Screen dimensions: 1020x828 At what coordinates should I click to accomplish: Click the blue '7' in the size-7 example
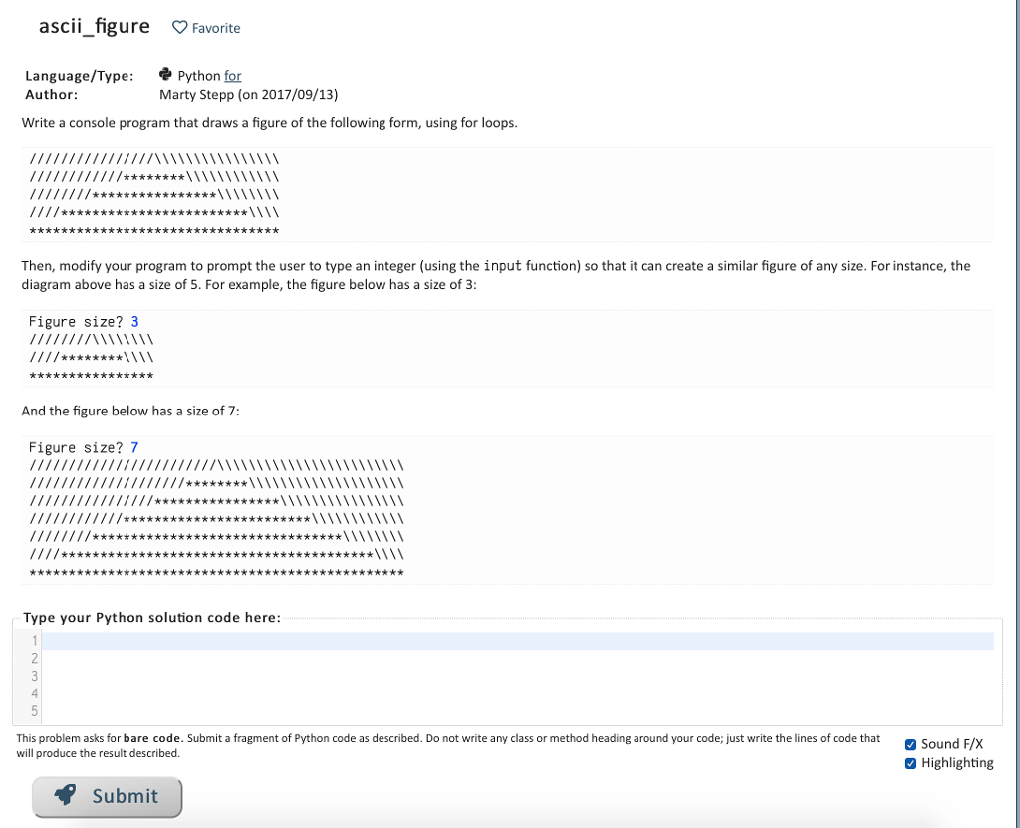click(132, 447)
